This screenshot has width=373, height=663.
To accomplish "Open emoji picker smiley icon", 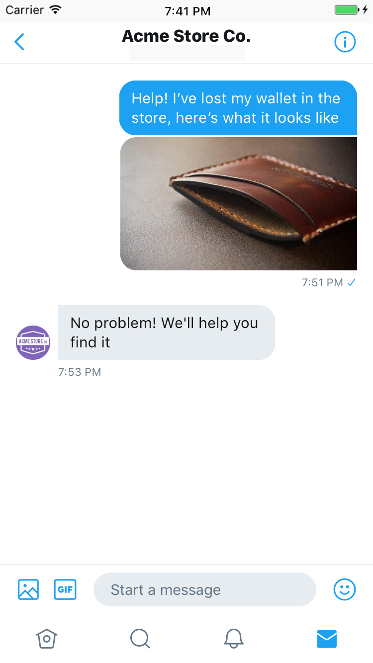I will (344, 589).
